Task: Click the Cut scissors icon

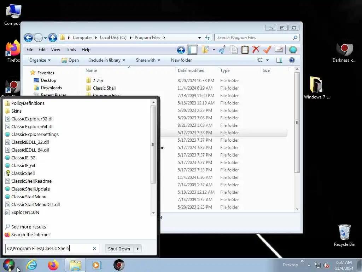Action: click(x=222, y=50)
